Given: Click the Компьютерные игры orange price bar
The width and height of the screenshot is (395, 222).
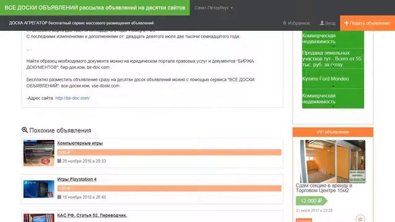Looking at the screenshot, I should [x=169, y=152].
